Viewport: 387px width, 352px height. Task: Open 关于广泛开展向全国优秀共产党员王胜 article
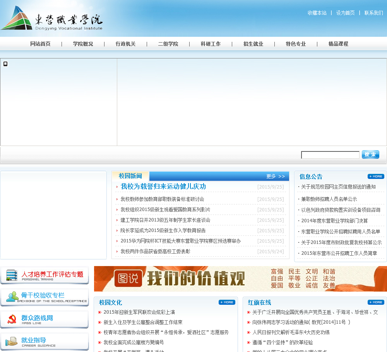315,312
